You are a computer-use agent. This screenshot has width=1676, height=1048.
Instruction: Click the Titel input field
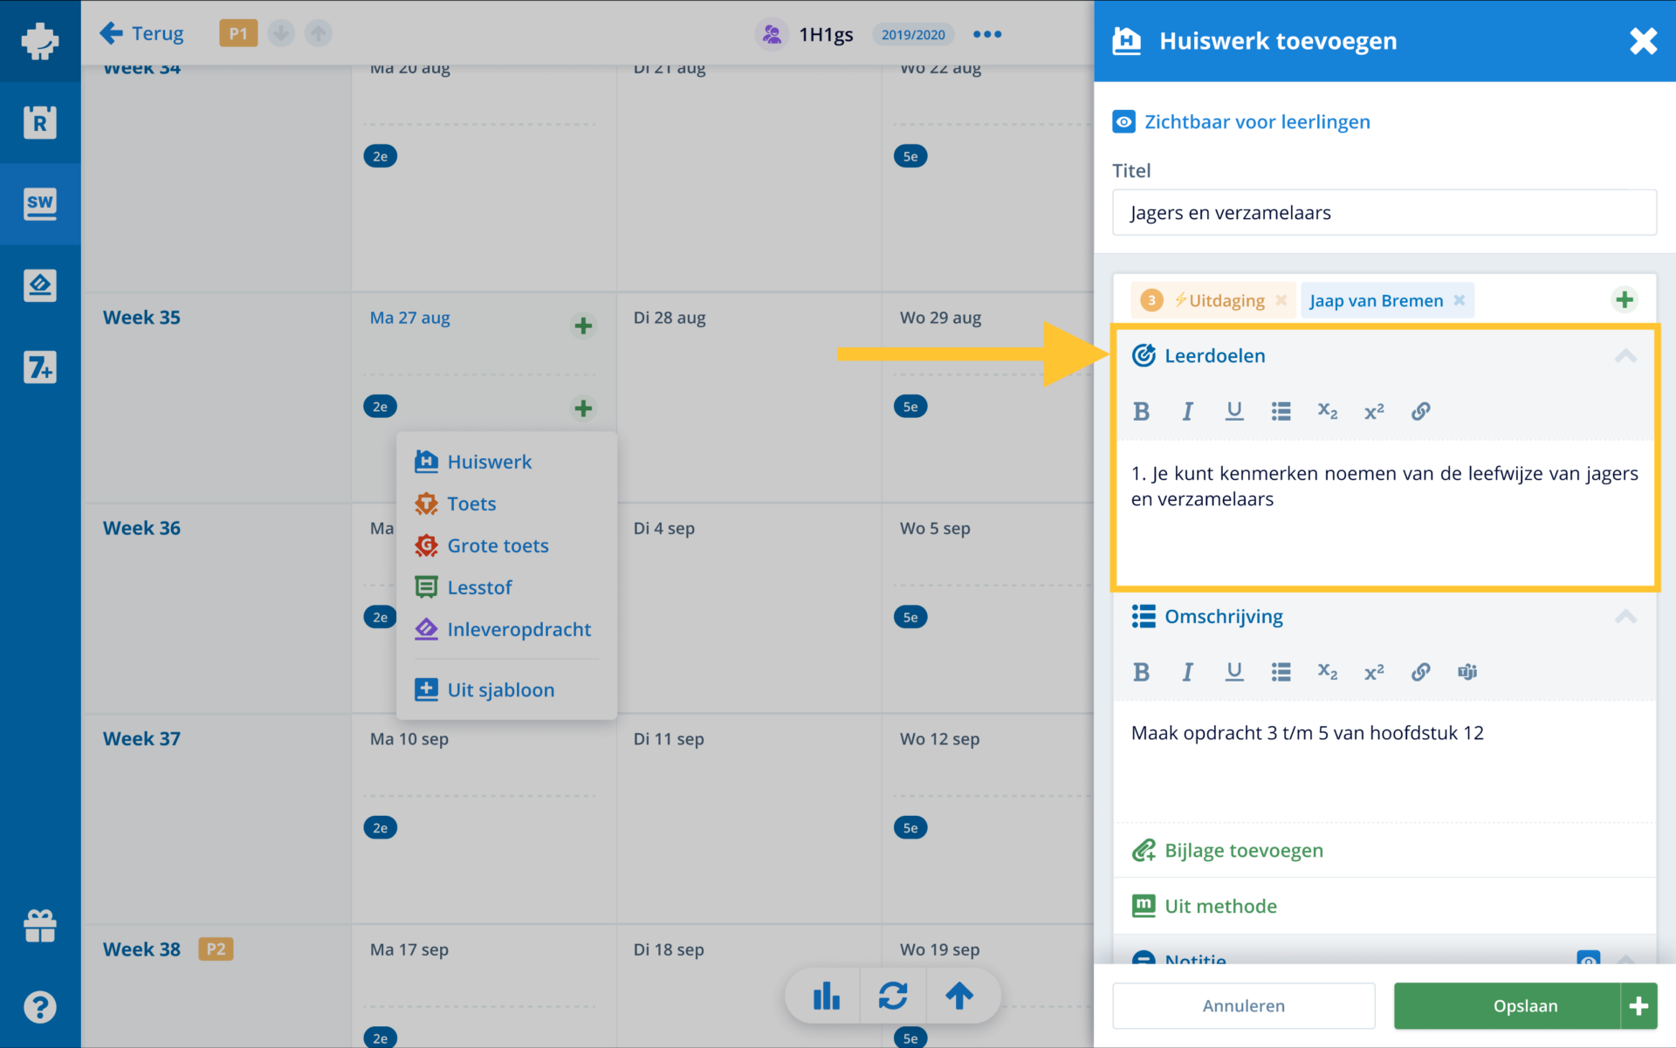point(1384,213)
